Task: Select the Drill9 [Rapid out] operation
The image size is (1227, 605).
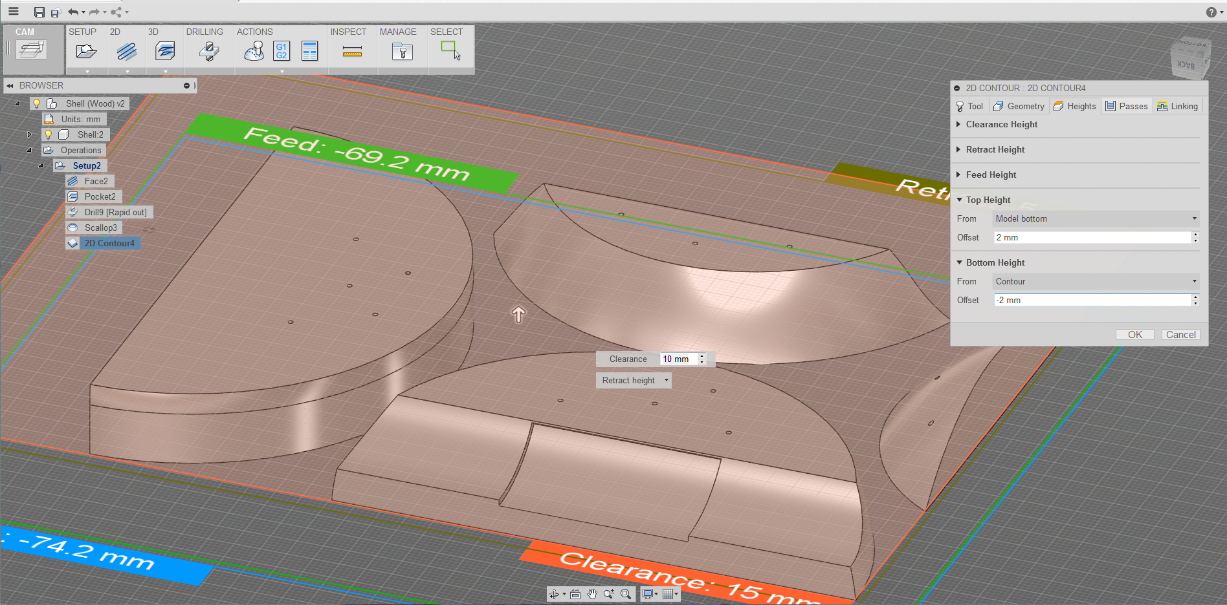Action: [109, 212]
